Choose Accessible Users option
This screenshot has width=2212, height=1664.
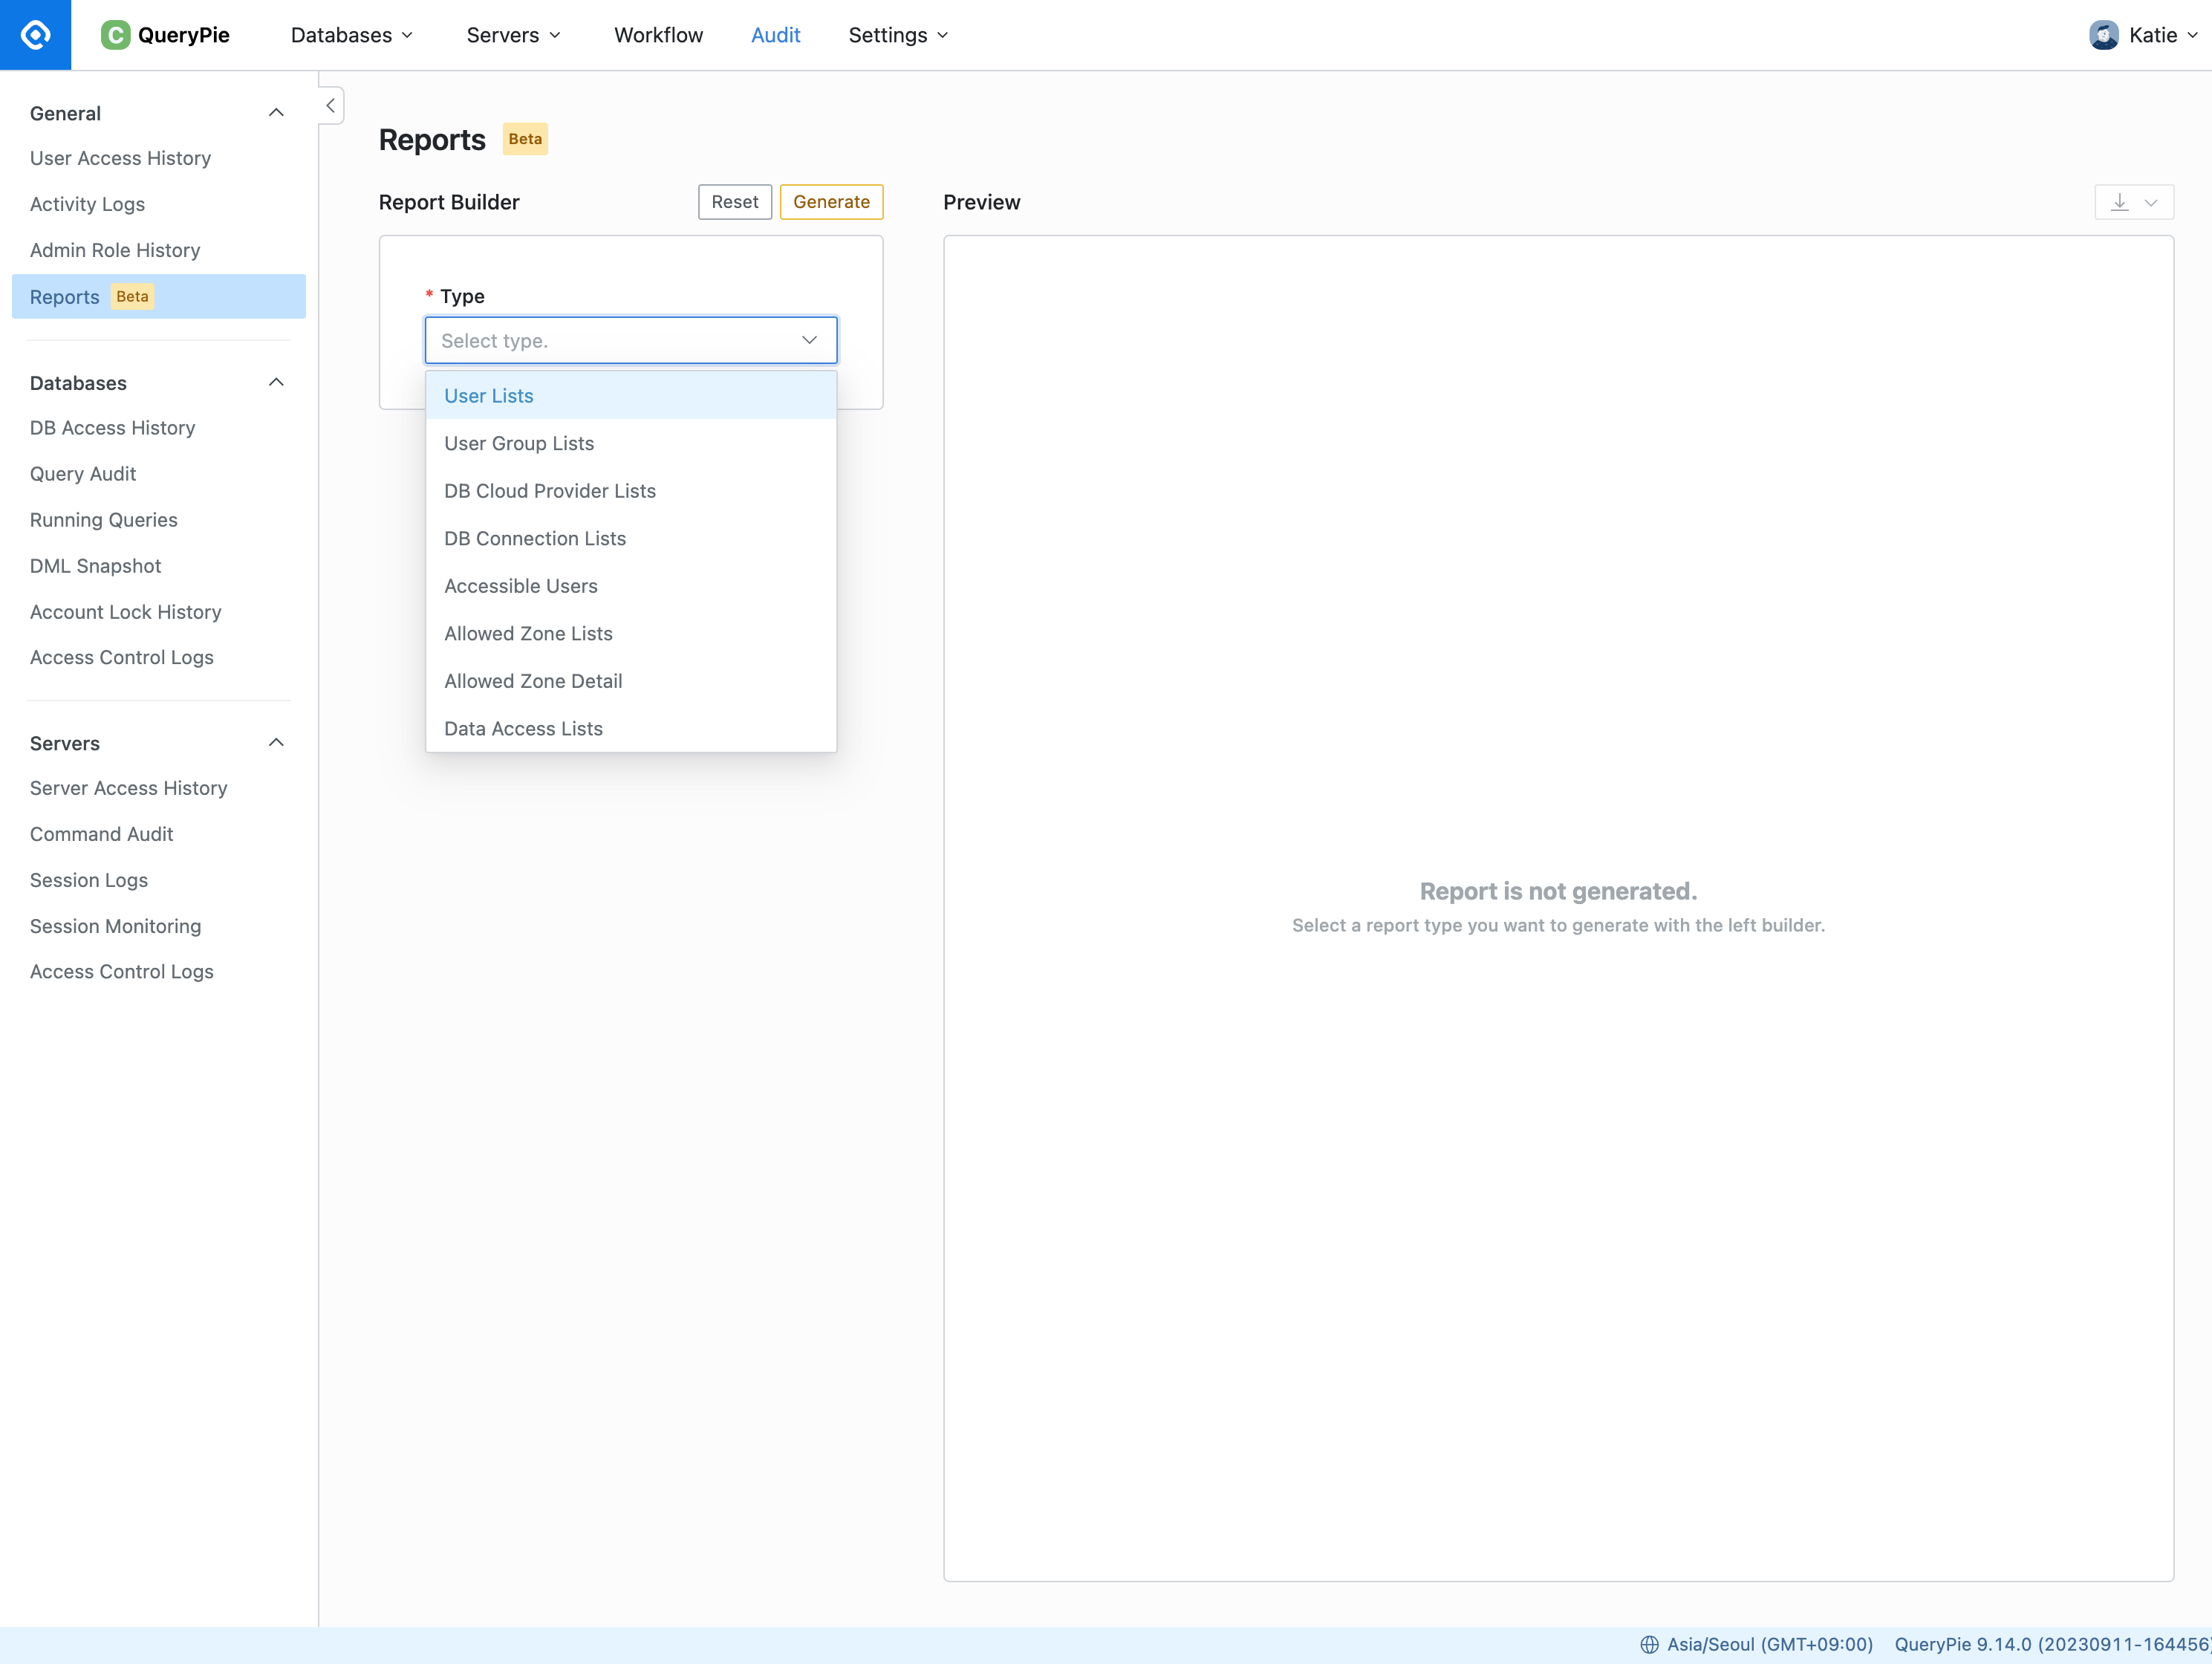[x=631, y=585]
